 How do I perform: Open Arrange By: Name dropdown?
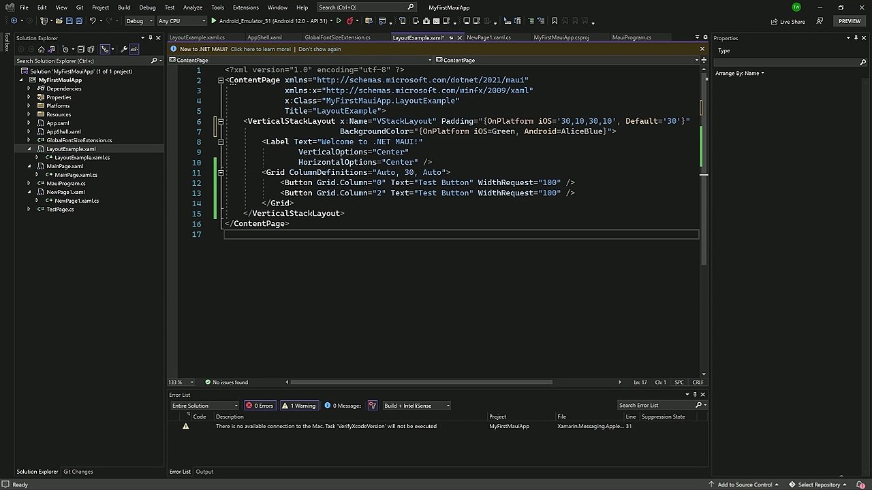tap(740, 73)
